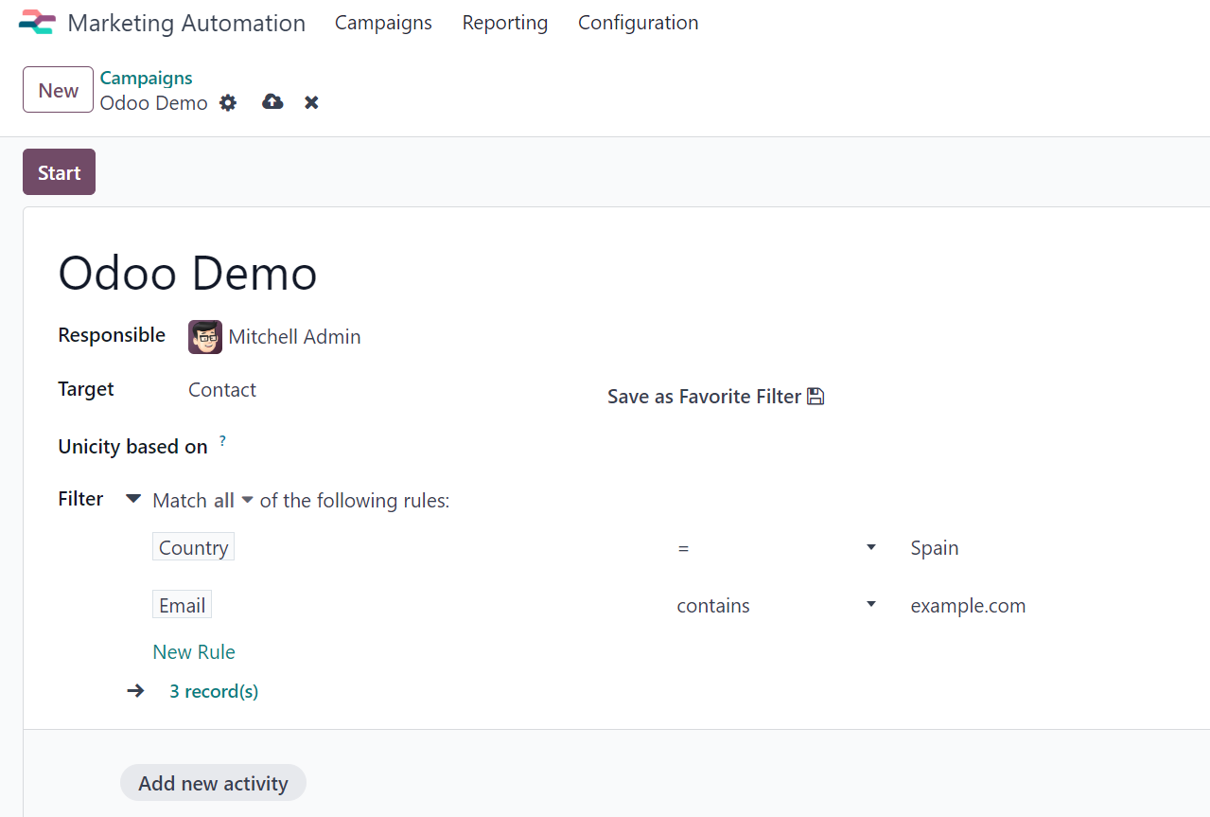Click the Unicity based on label
Screen dimensions: 1210x817
pos(132,447)
